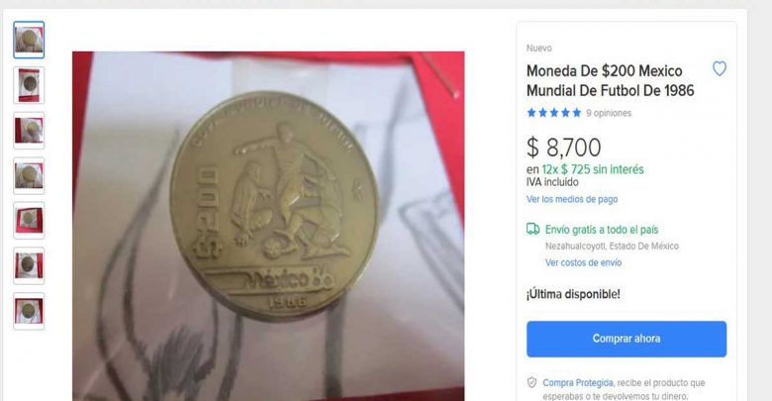Screen dimensions: 772x401
Task: Click 12x $ 725 sin interés text
Action: 593,169
